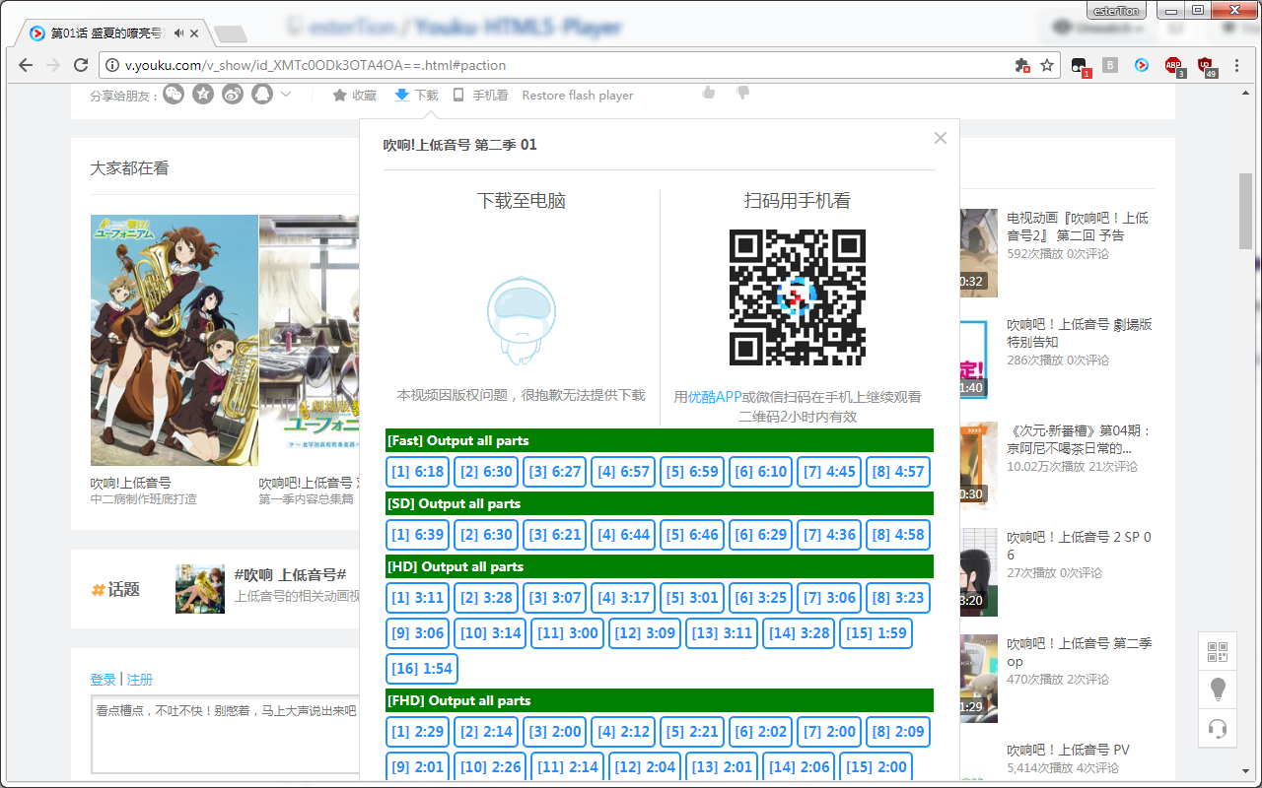Select Fast part [4] 6:57
This screenshot has height=788, width=1262.
point(624,472)
